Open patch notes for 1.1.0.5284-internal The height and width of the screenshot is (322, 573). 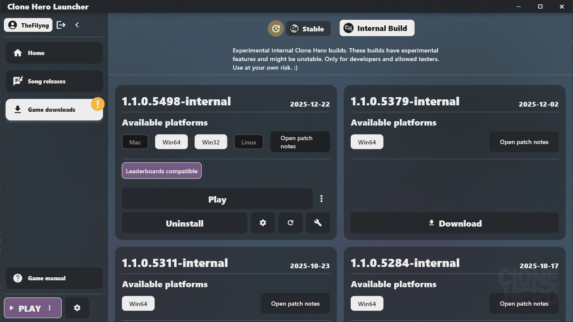(x=524, y=304)
